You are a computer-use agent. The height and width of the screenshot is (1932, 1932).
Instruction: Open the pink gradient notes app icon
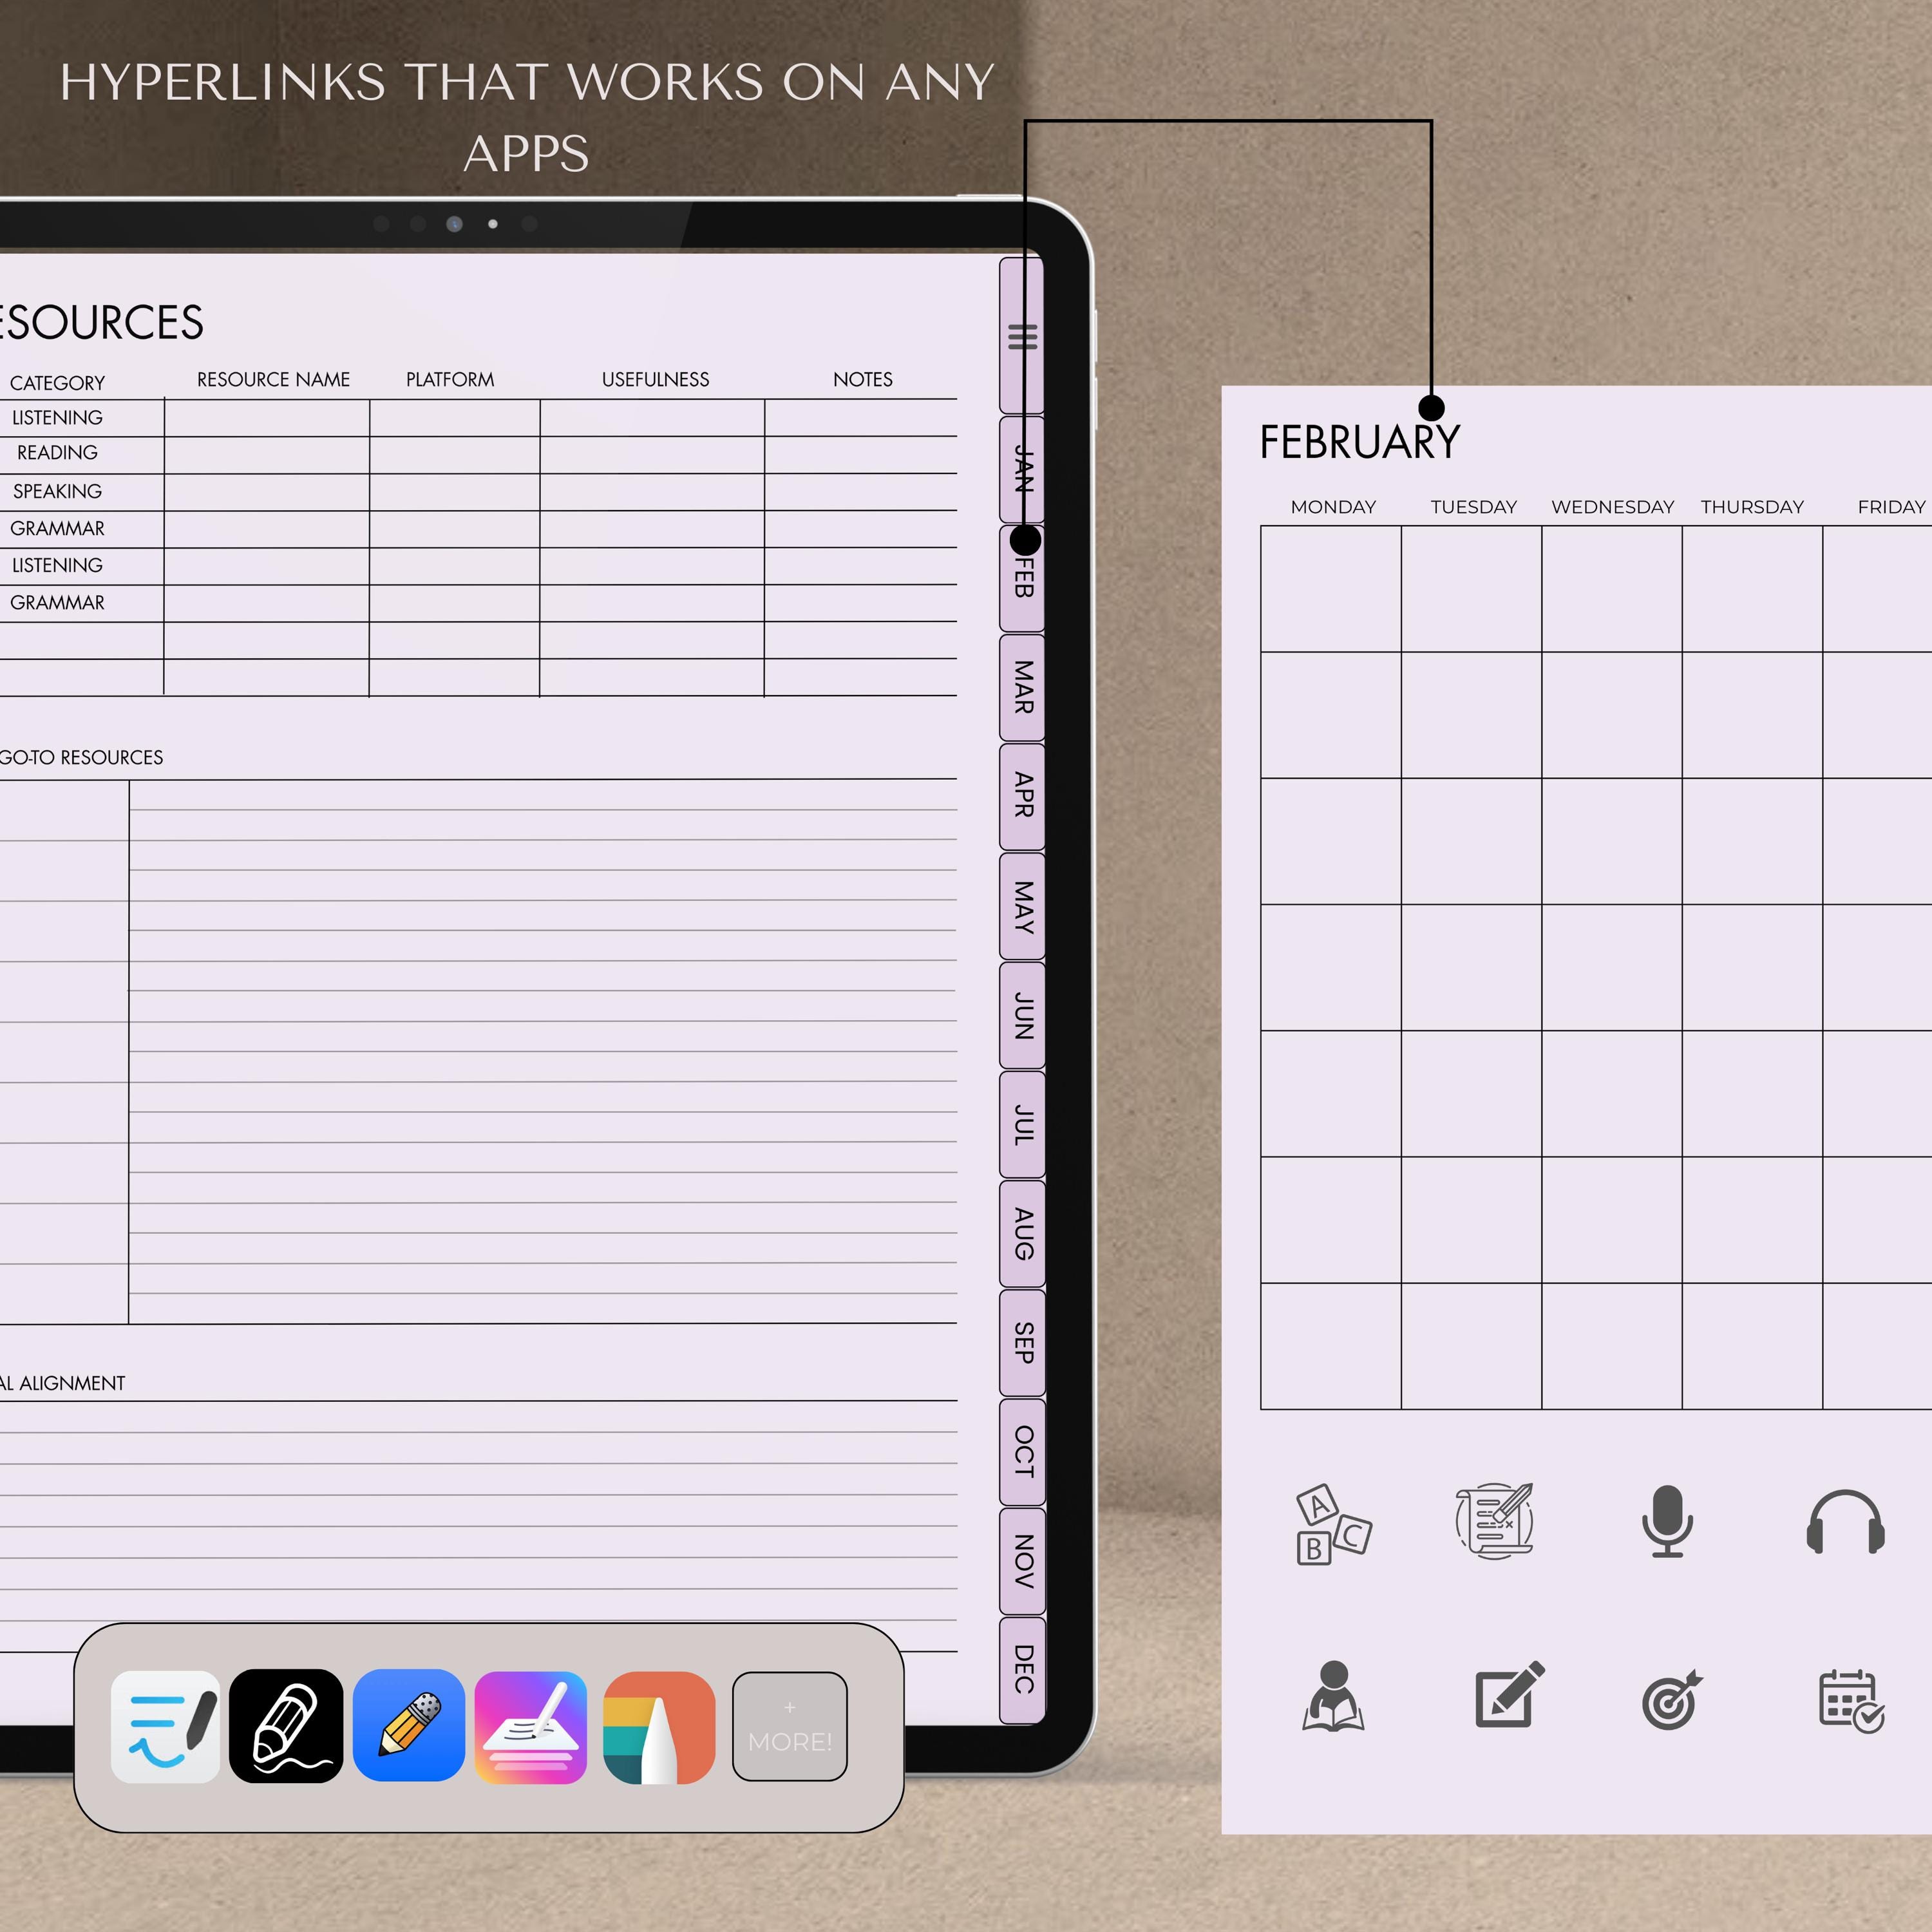[531, 1727]
